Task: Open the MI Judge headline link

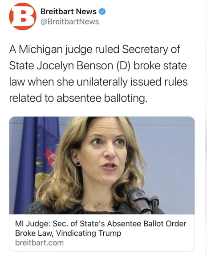Action: click(101, 228)
